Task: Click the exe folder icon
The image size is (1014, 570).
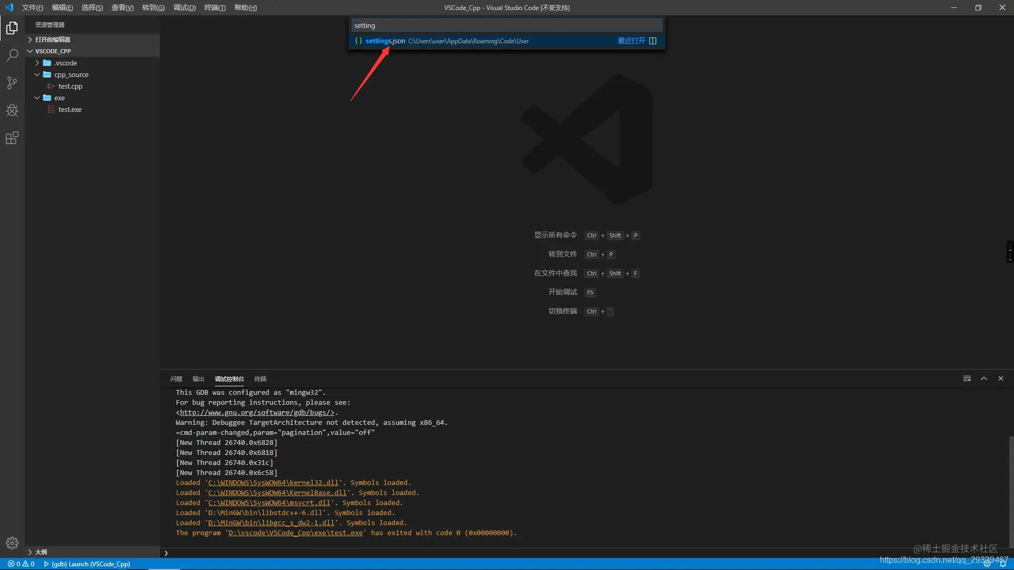Action: pos(47,98)
